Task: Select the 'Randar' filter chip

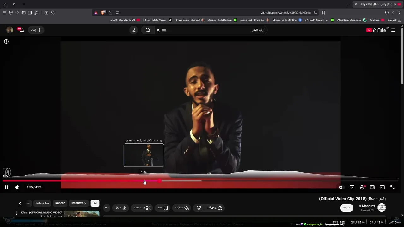Action: point(60,203)
